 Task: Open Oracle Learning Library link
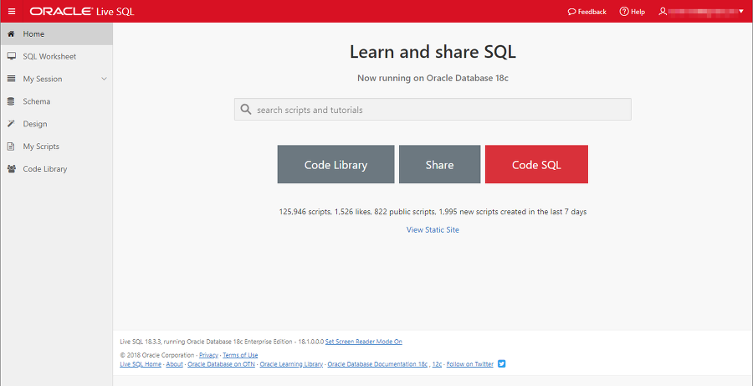[291, 364]
